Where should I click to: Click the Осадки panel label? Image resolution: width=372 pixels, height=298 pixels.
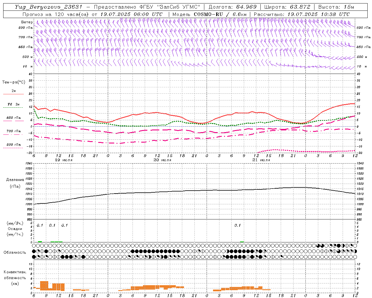tap(15, 229)
